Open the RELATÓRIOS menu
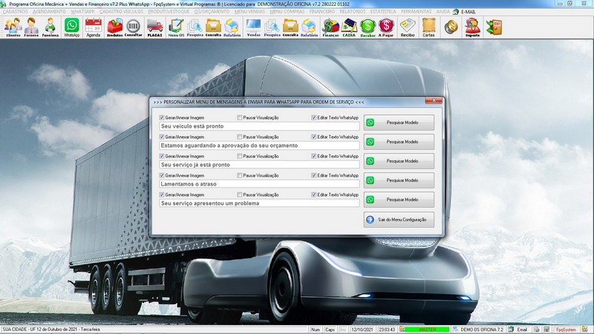 click(353, 13)
